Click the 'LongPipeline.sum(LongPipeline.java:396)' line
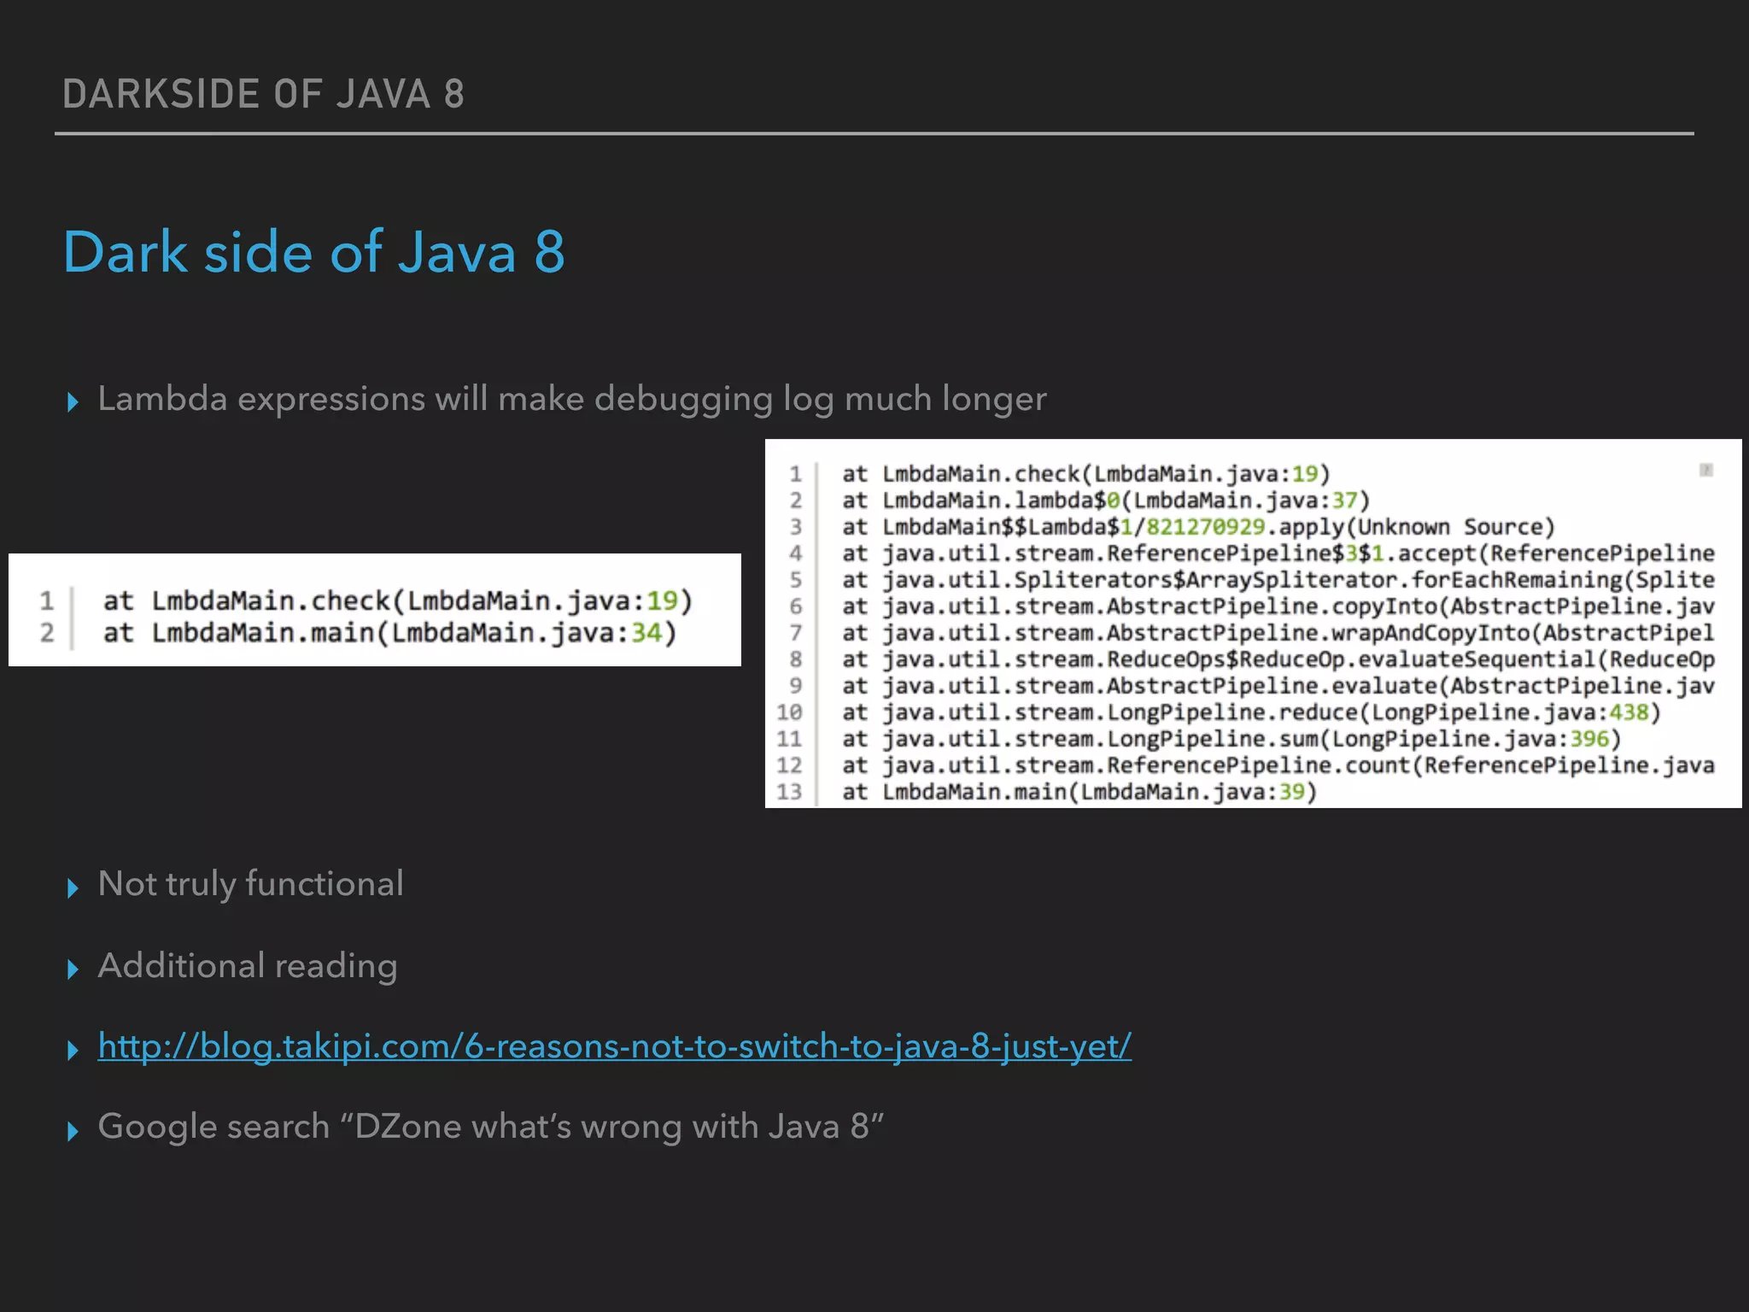The width and height of the screenshot is (1749, 1312). pos(1231,739)
